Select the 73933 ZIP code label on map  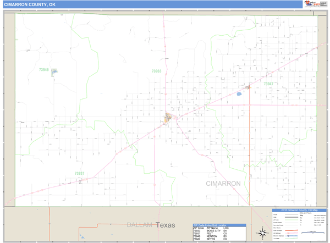(157, 71)
